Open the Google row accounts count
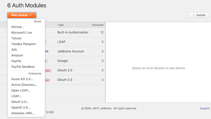211x119 pixels. pos(103,61)
